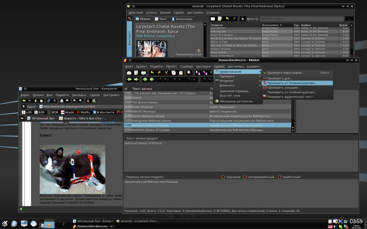
Task: Choose Подсчёт слов menu entry
Action: pyautogui.click(x=237, y=96)
